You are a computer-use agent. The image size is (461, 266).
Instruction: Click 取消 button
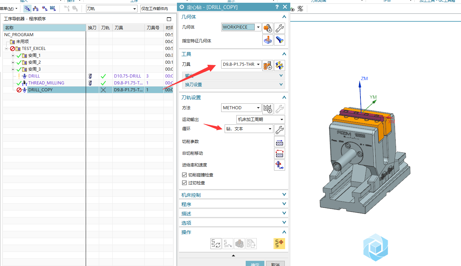click(x=275, y=264)
